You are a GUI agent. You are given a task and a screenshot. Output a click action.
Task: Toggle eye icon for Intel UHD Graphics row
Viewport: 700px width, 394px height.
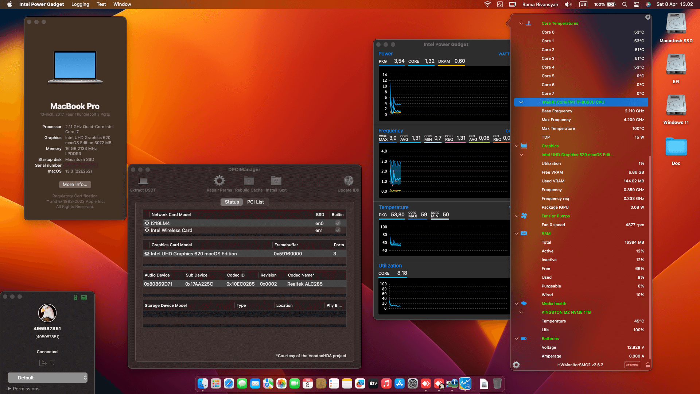click(147, 254)
